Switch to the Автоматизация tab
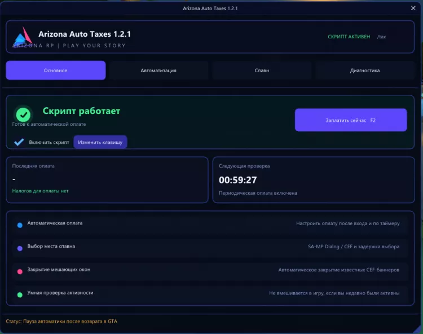The height and width of the screenshot is (334, 423). 158,71
